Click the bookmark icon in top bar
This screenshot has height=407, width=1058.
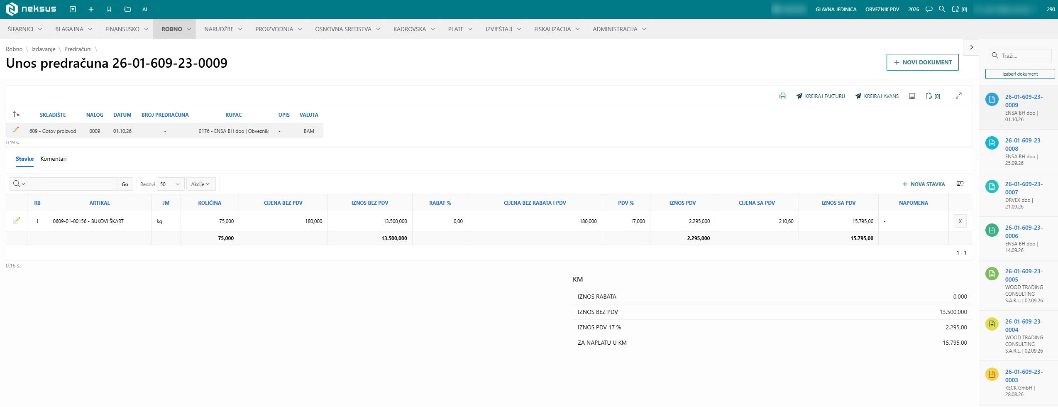coord(109,9)
